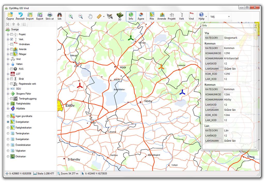
Task: Click the delete layer X icon
Action: (8, 24)
